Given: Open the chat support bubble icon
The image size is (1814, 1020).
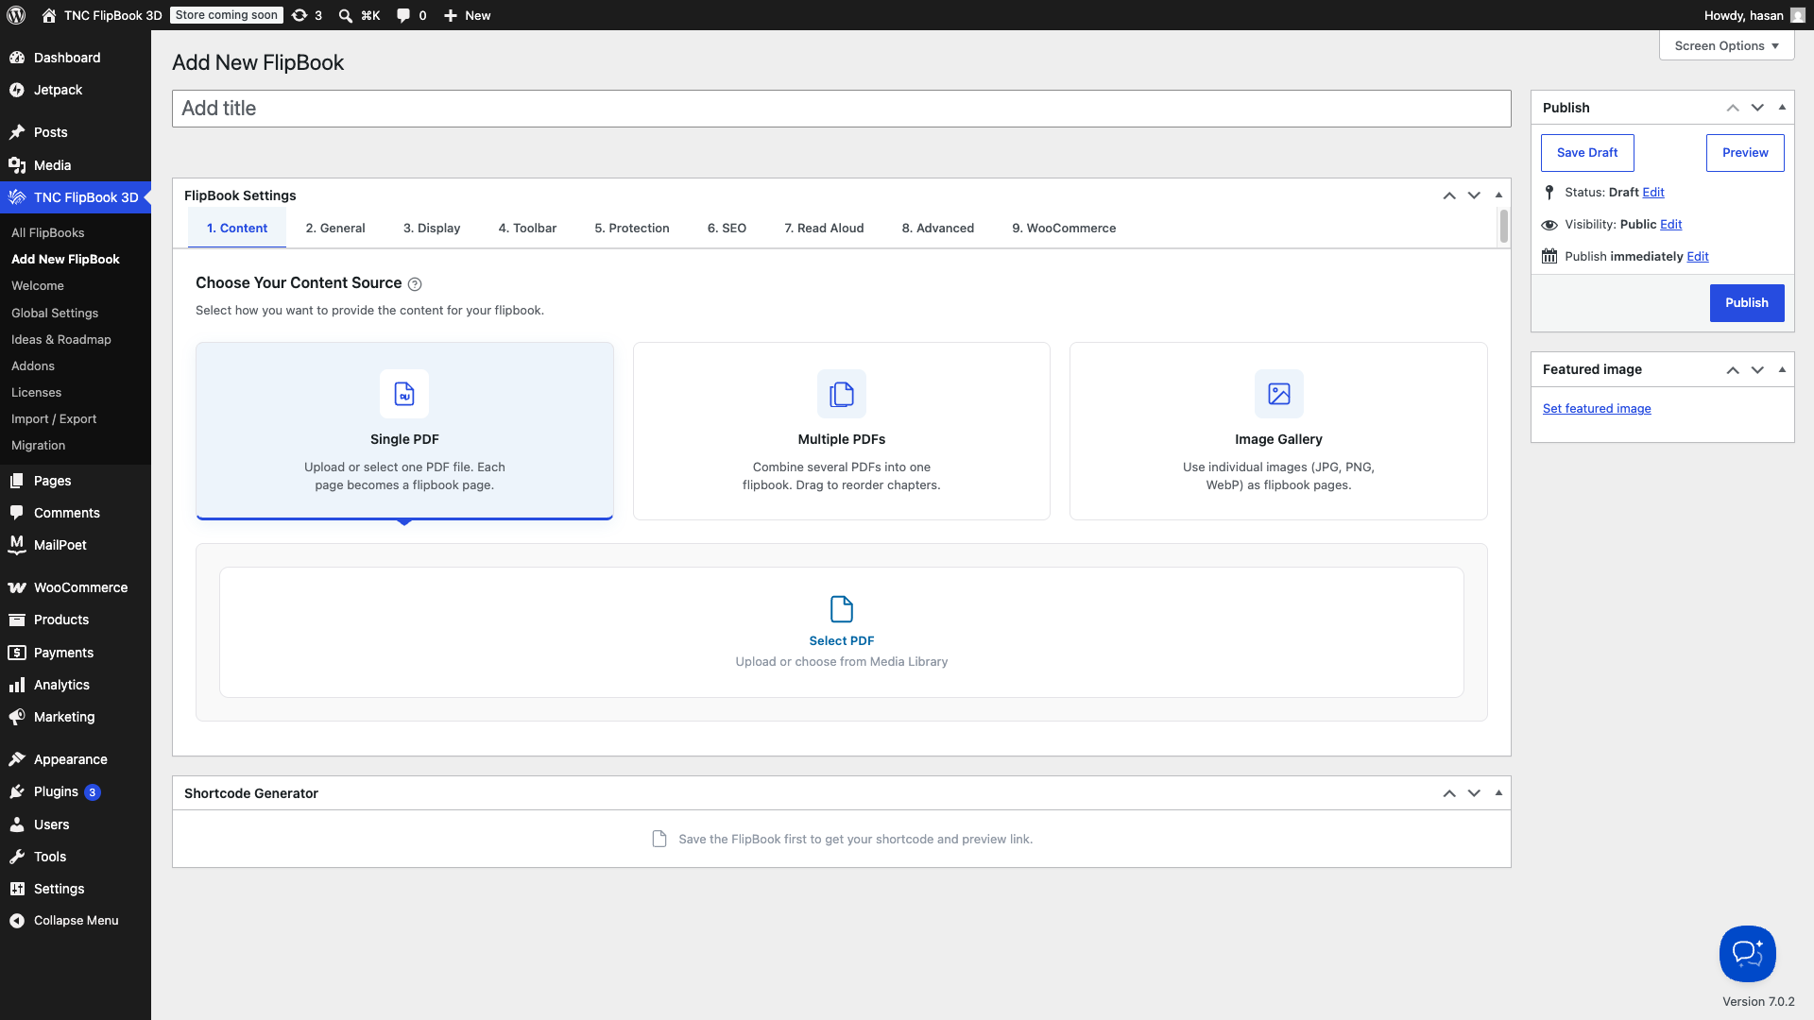Looking at the screenshot, I should tap(1748, 954).
